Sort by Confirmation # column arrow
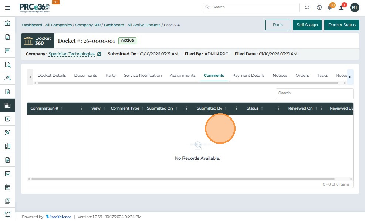Screen dimensions: 365x221 pos(62,108)
